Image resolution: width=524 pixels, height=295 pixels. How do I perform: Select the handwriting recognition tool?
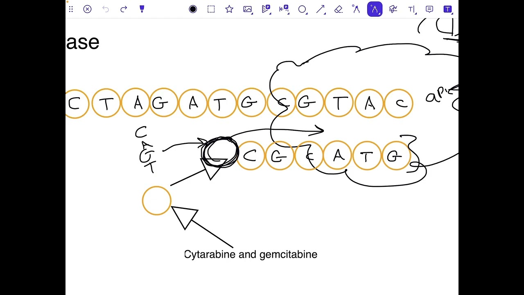[x=393, y=9]
